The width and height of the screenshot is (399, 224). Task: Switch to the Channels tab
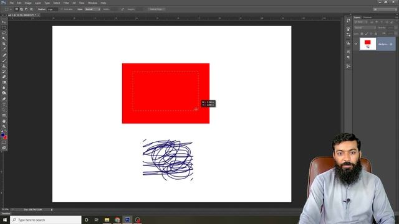pyautogui.click(x=367, y=17)
